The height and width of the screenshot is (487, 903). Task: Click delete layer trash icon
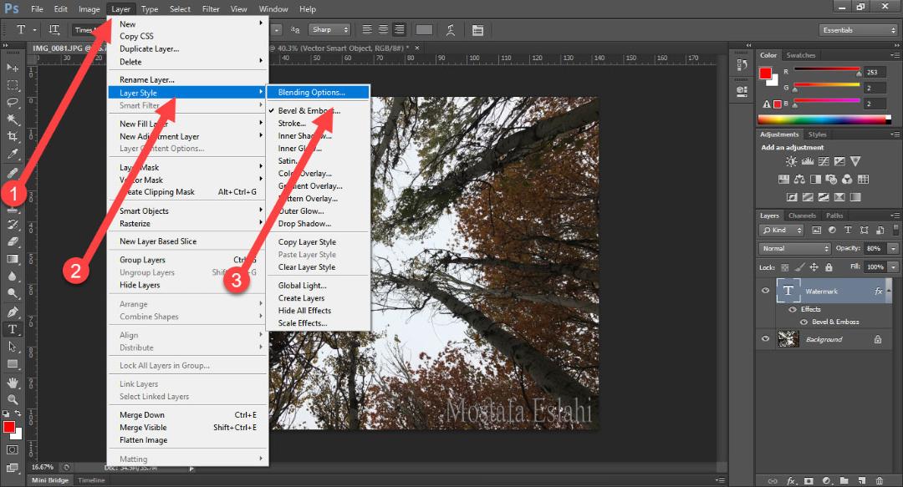(880, 480)
